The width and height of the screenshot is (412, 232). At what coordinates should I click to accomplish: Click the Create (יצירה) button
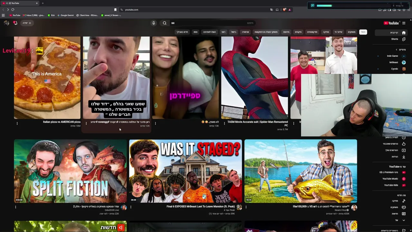tap(27, 23)
